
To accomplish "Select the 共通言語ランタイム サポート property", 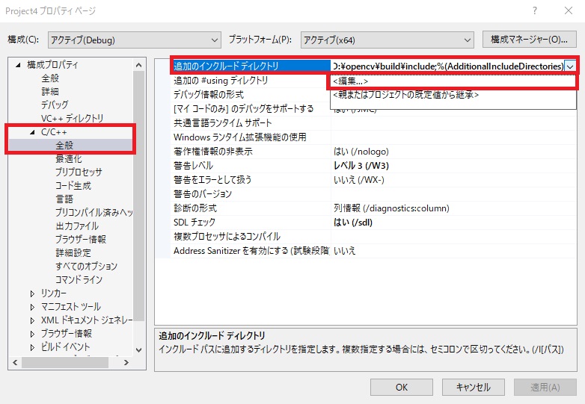I will [x=222, y=123].
